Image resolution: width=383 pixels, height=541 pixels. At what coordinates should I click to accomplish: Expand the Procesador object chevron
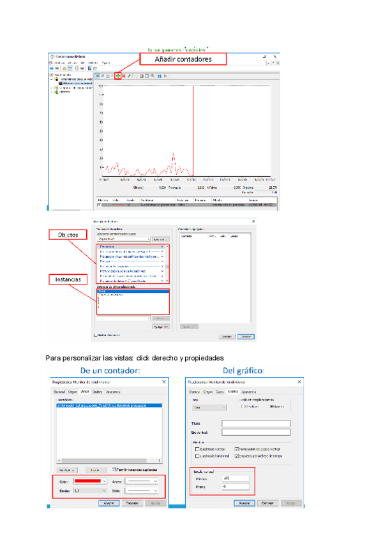coord(162,247)
